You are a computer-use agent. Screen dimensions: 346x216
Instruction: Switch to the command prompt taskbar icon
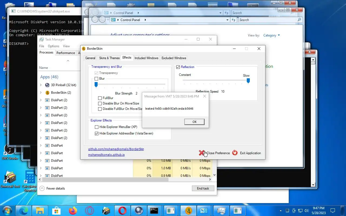click(154, 211)
